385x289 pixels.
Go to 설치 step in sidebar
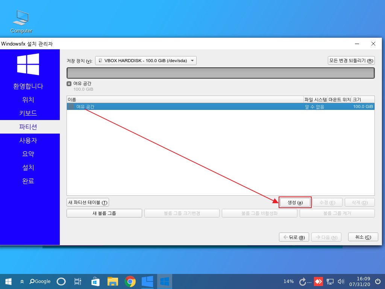pyautogui.click(x=28, y=167)
